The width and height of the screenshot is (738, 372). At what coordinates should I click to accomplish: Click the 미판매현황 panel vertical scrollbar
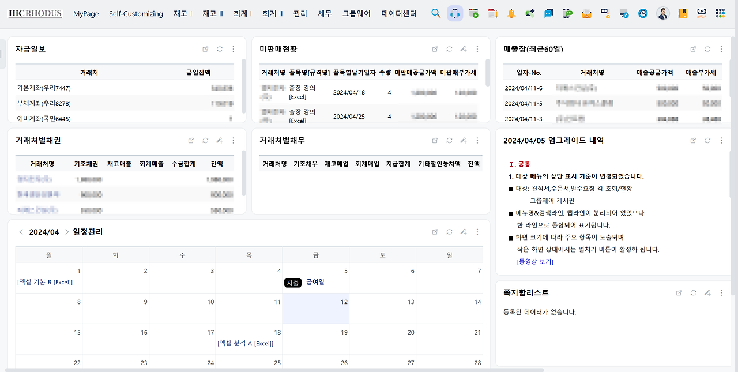coord(488,72)
